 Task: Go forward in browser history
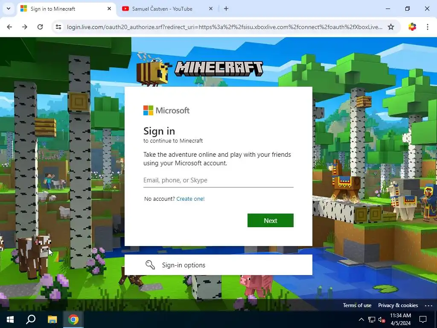pos(25,27)
